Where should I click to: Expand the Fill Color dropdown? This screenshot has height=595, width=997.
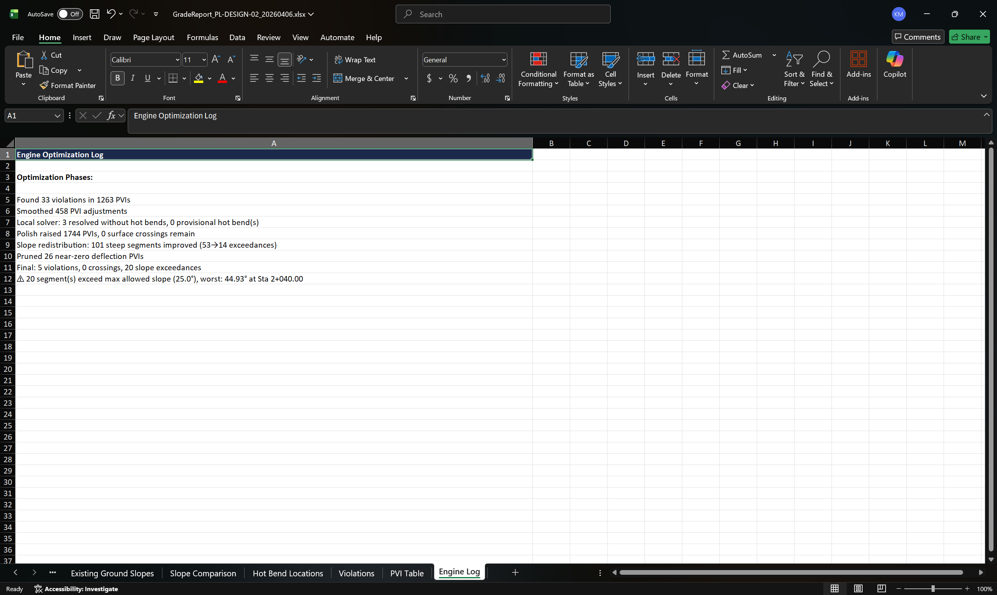click(x=209, y=78)
